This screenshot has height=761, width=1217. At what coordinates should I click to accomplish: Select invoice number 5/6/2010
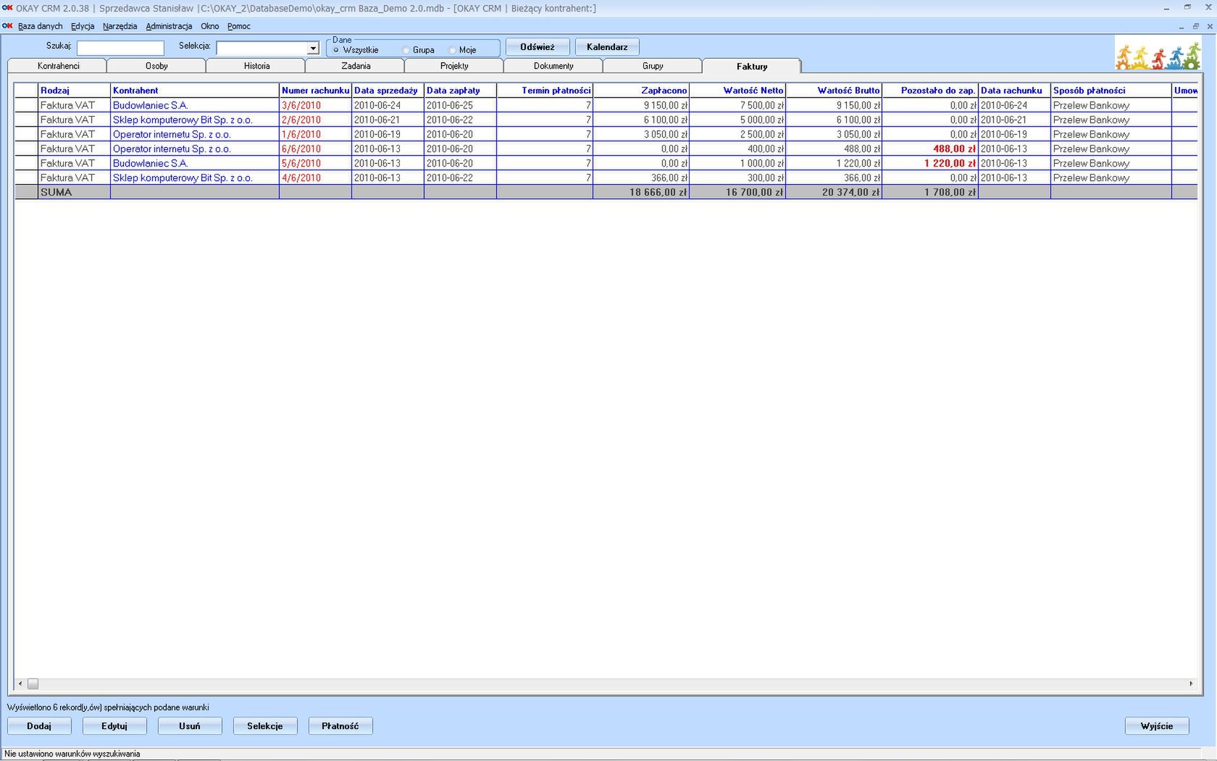315,163
